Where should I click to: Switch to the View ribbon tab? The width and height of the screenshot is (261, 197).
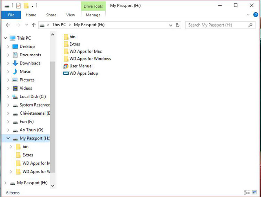point(71,15)
